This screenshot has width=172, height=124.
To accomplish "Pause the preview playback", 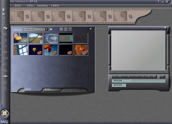I will click(x=137, y=76).
